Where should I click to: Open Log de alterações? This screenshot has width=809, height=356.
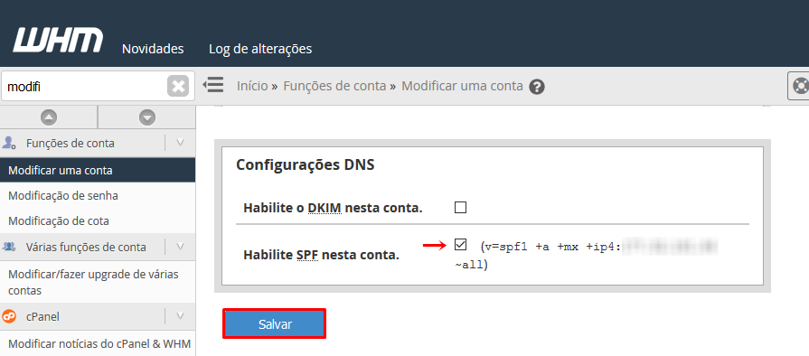[260, 49]
